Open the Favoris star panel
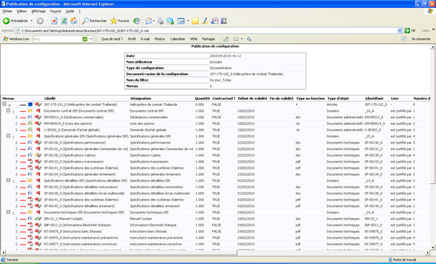This screenshot has height=264, width=436. coord(114,21)
